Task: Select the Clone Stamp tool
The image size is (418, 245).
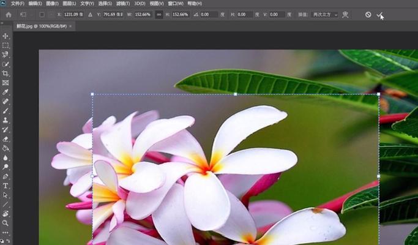Action: pyautogui.click(x=6, y=120)
